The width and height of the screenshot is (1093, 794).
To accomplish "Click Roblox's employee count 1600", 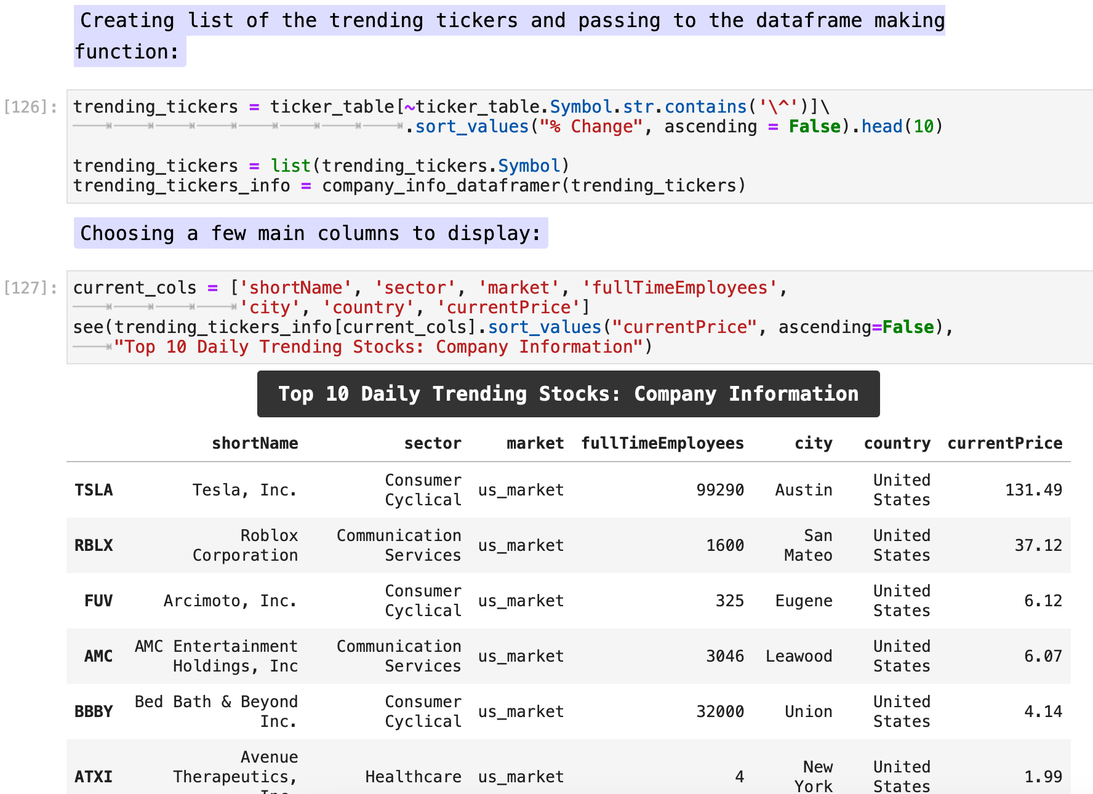I will click(x=725, y=545).
